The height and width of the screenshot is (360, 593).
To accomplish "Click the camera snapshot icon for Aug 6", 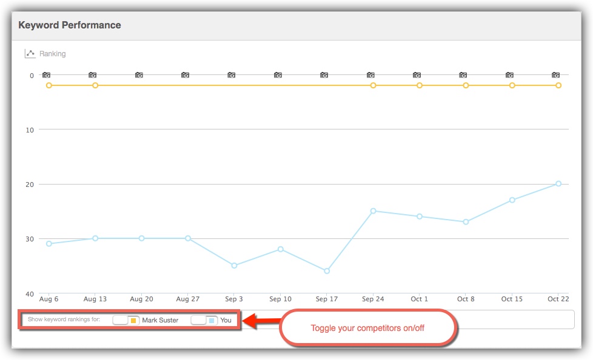I will click(46, 75).
